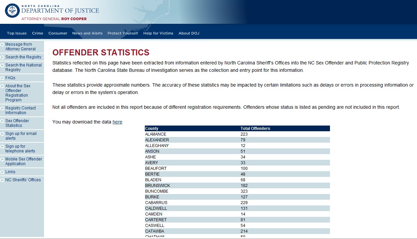Open the Crime navigation menu
The width and height of the screenshot is (417, 239).
[38, 33]
